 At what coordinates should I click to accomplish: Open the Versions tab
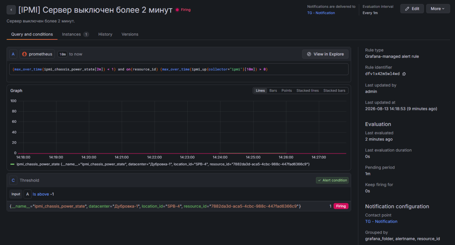(x=130, y=34)
